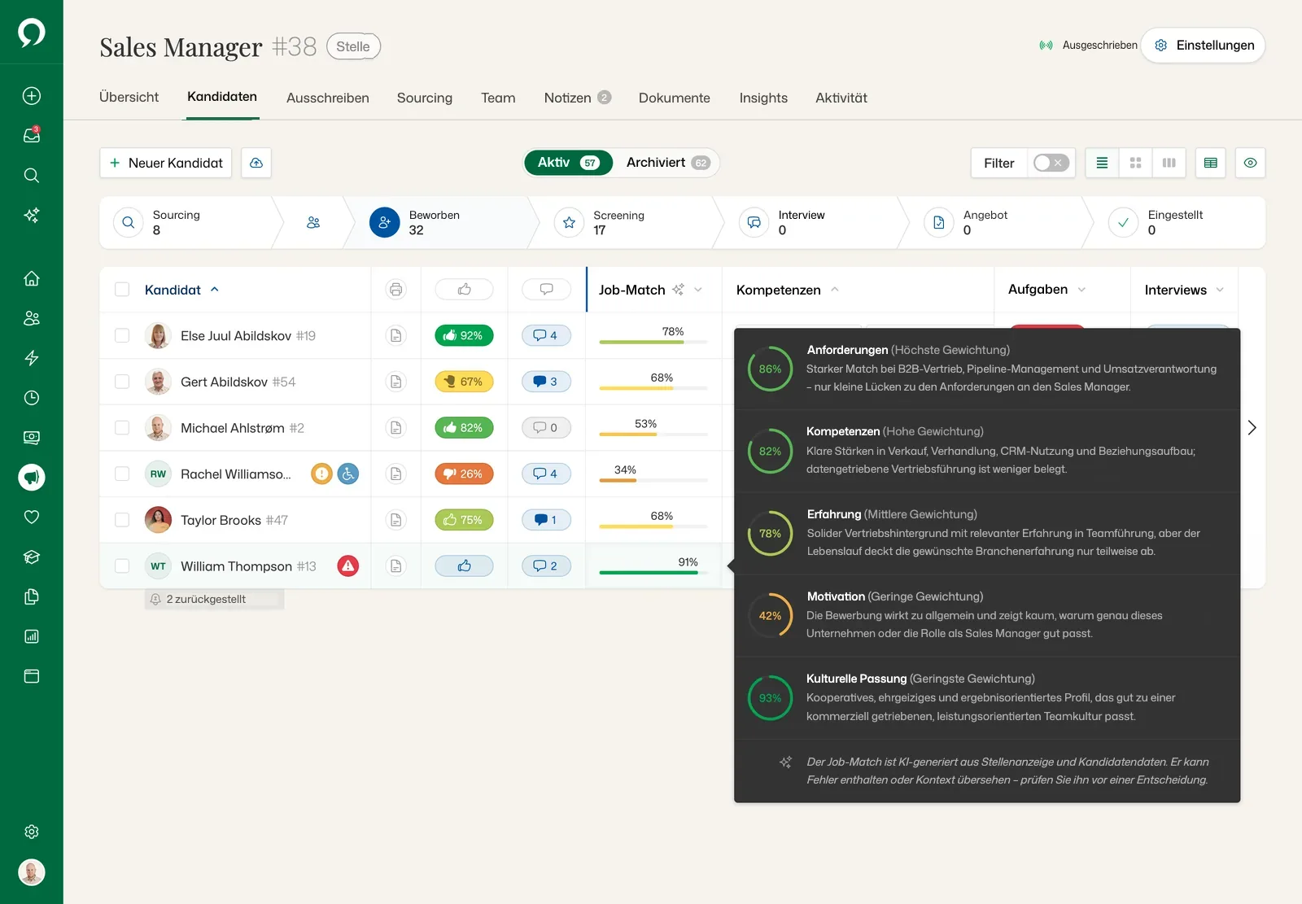1302x904 pixels.
Task: Switch to list view layout icon
Action: 1102,163
